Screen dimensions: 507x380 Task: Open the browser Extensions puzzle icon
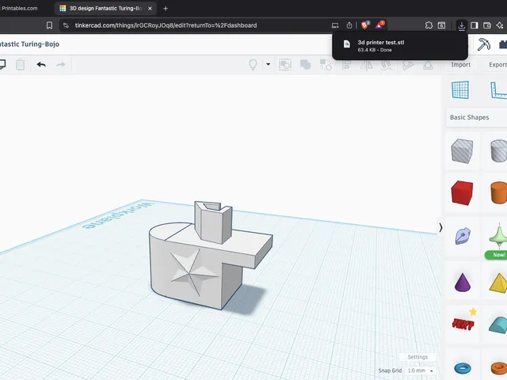(429, 25)
